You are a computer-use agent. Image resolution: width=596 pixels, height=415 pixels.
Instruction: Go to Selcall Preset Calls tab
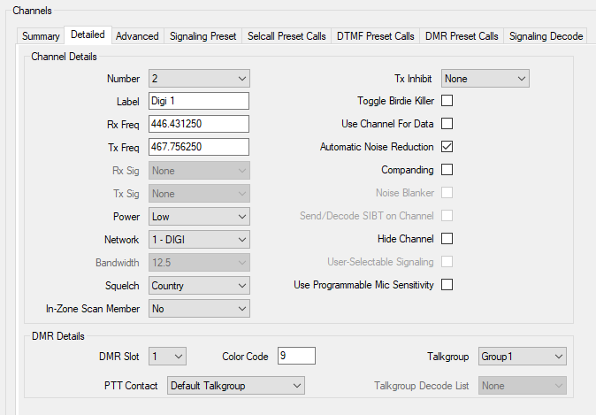(x=287, y=36)
